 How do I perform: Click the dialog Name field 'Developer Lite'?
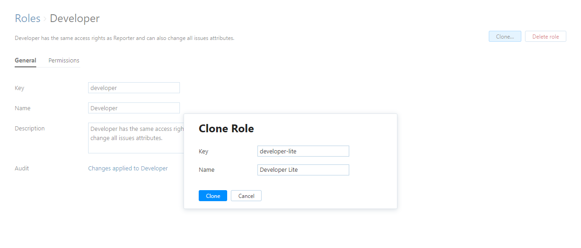[x=303, y=170]
